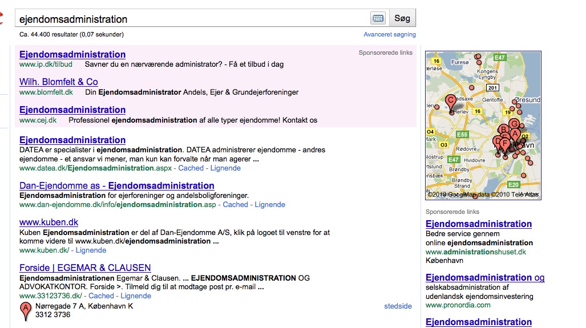Open Ejendomsadministration og pronordia sidebar ad
The height and width of the screenshot is (328, 586).
(x=485, y=278)
